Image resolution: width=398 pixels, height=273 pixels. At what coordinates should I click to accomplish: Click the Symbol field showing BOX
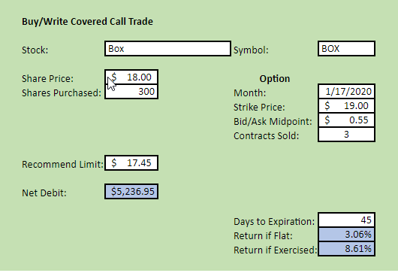[x=346, y=49]
